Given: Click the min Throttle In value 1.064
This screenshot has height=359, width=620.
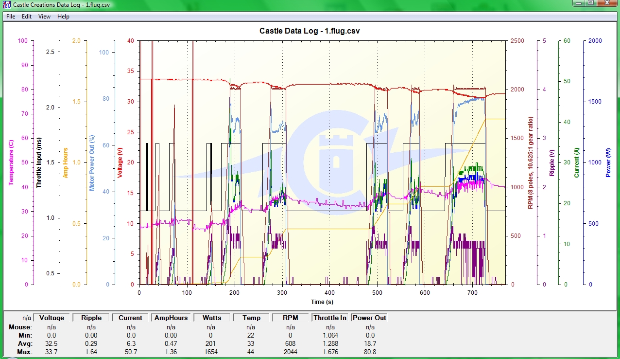Looking at the screenshot, I should click(x=330, y=335).
